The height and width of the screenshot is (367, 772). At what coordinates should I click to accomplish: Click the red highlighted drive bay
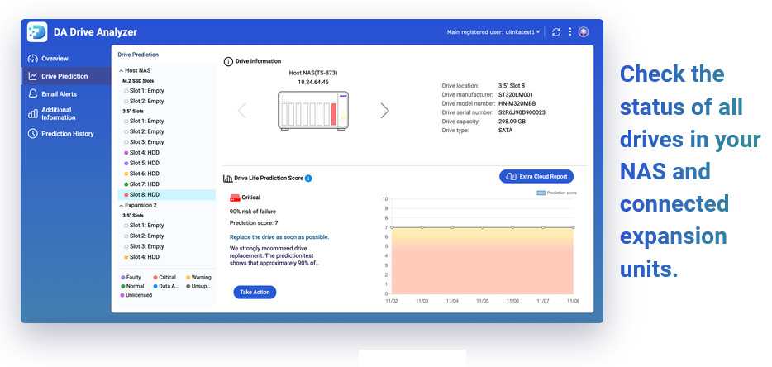click(333, 114)
